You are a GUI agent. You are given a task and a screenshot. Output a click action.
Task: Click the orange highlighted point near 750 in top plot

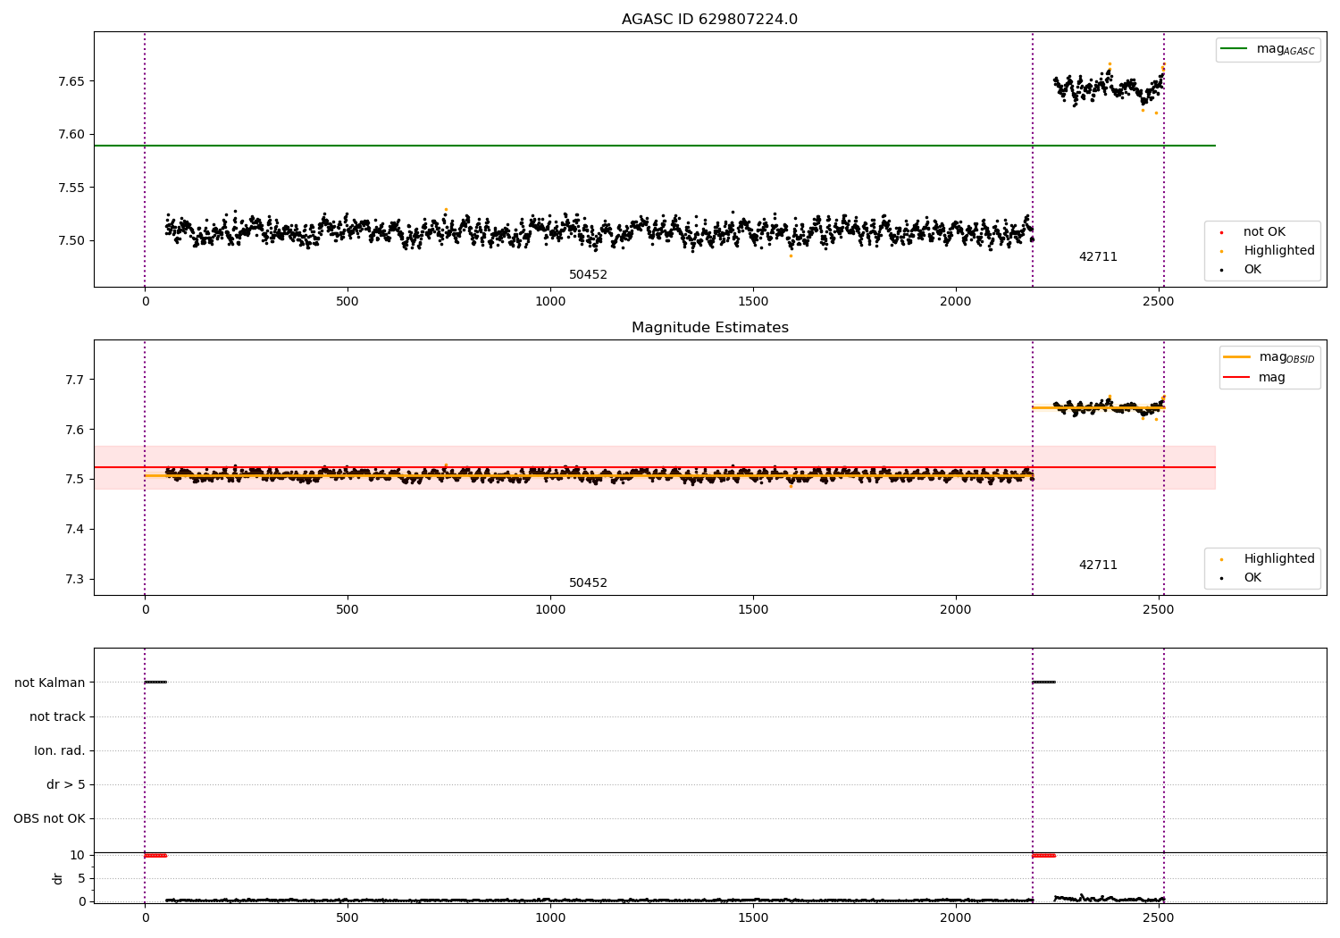(446, 209)
